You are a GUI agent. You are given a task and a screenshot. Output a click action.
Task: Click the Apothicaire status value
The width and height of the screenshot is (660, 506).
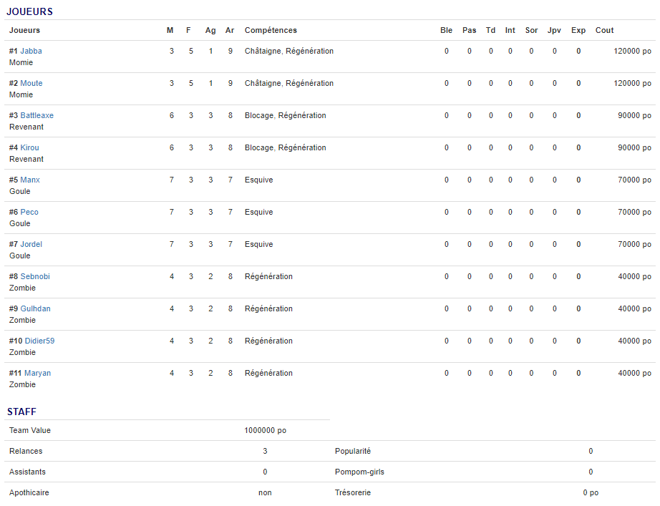(265, 492)
